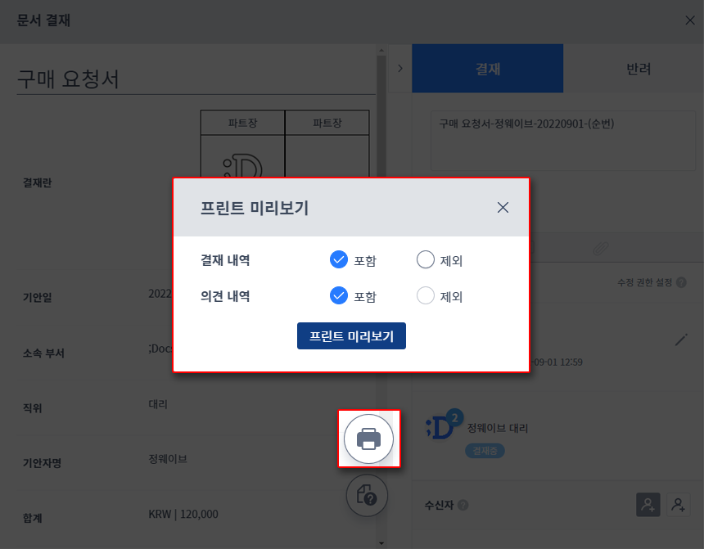Click the 구매 요청서 heading
The height and width of the screenshot is (549, 704).
[68, 79]
